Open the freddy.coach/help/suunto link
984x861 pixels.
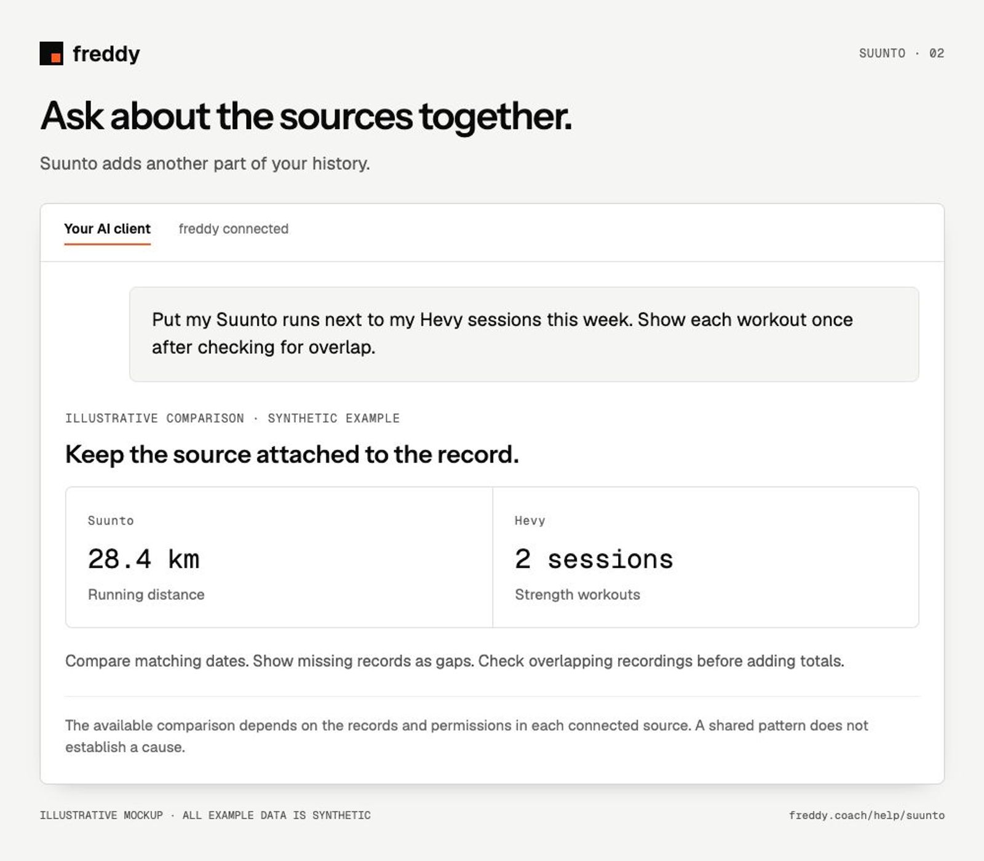coord(867,815)
